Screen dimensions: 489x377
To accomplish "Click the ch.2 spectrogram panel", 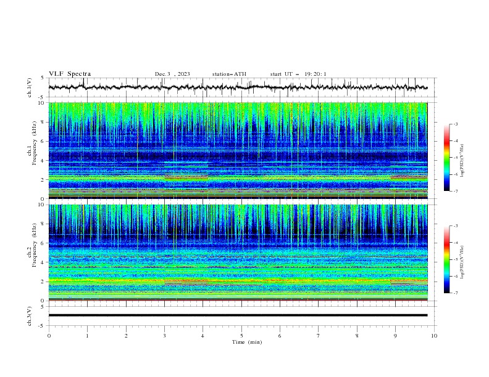I will 238,253.
